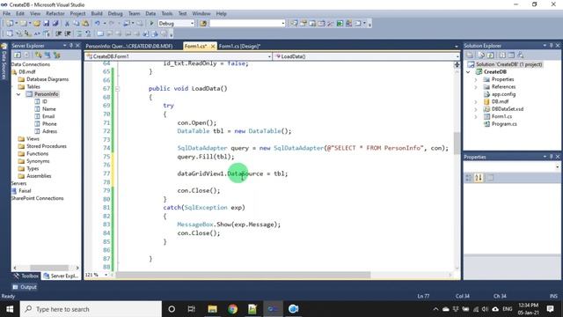This screenshot has width=563, height=317.
Task: Click Windows Start button
Action: point(10,309)
